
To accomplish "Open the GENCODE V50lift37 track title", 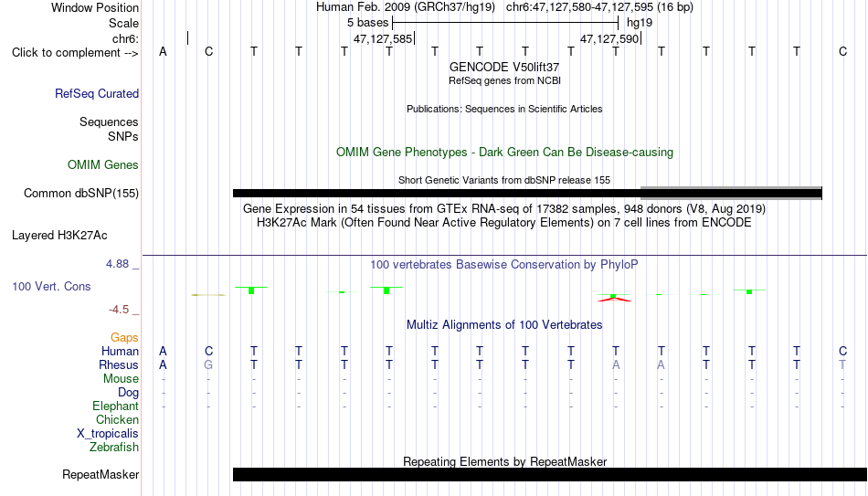I will 504,67.
